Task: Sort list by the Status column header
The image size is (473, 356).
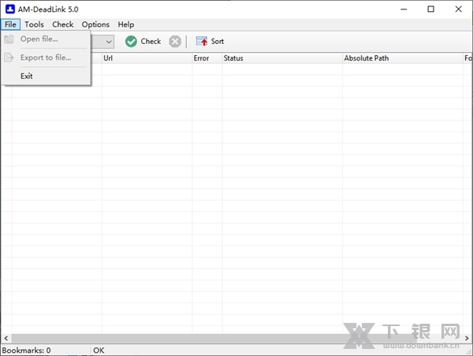Action: click(x=281, y=58)
